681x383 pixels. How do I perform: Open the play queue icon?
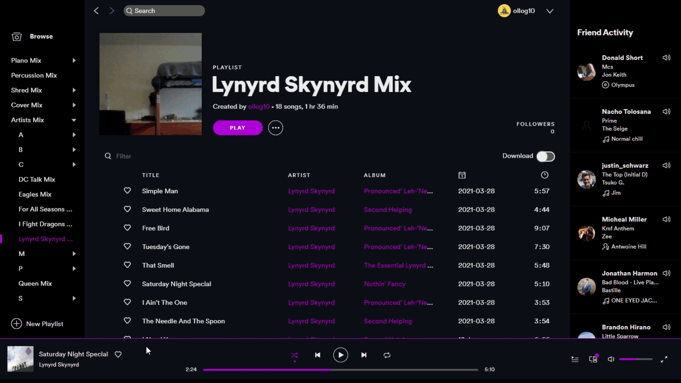click(575, 359)
